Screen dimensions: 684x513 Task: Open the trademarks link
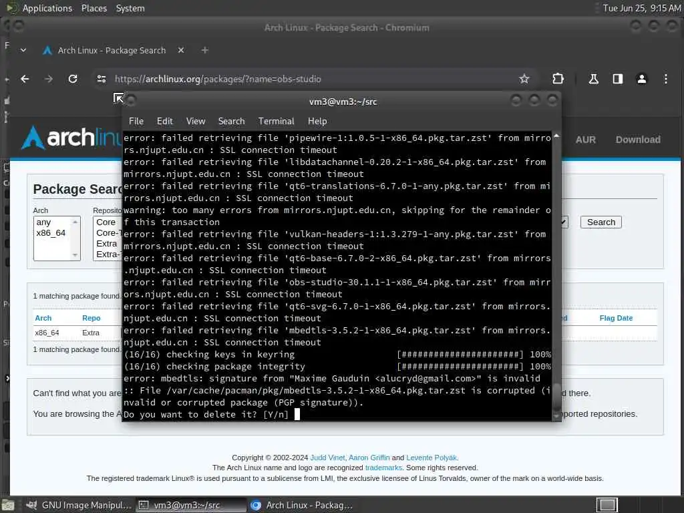[x=383, y=468]
